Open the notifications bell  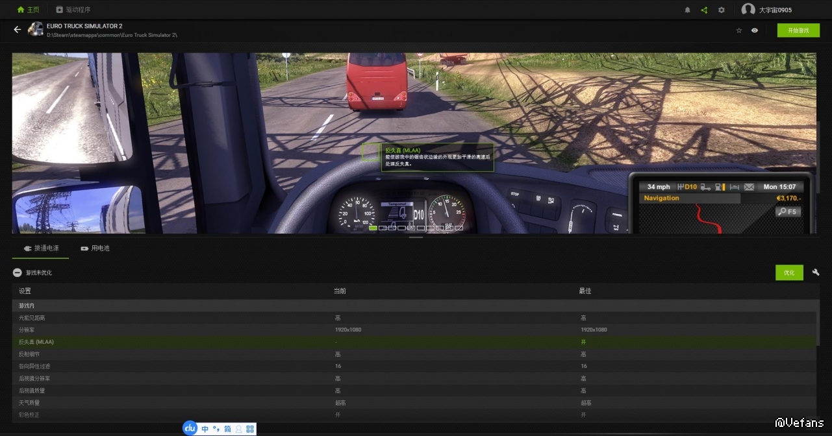[688, 10]
